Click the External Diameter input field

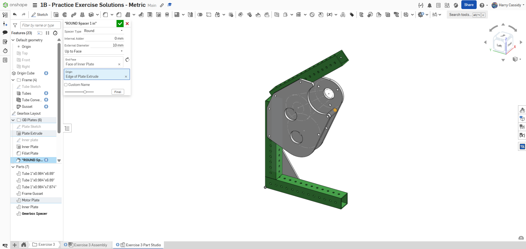pos(107,45)
